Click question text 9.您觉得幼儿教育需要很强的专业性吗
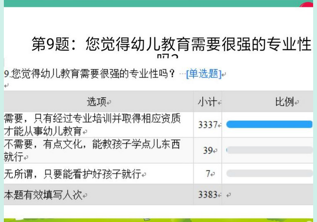Viewport: 317px width, 222px height. click(x=89, y=74)
